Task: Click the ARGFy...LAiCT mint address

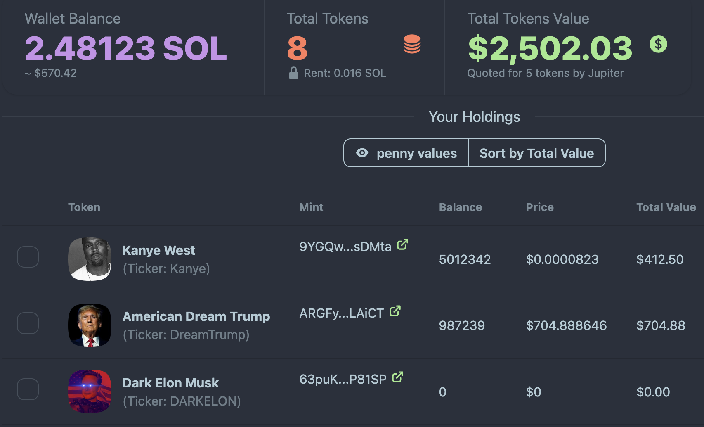Action: coord(341,313)
